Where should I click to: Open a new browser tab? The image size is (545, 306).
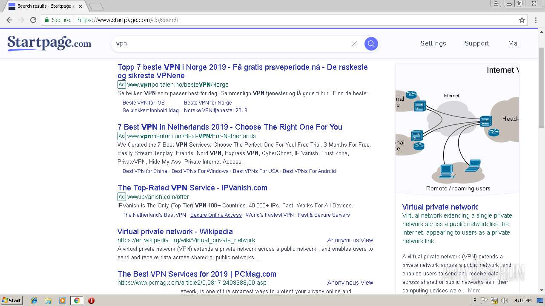(96, 6)
